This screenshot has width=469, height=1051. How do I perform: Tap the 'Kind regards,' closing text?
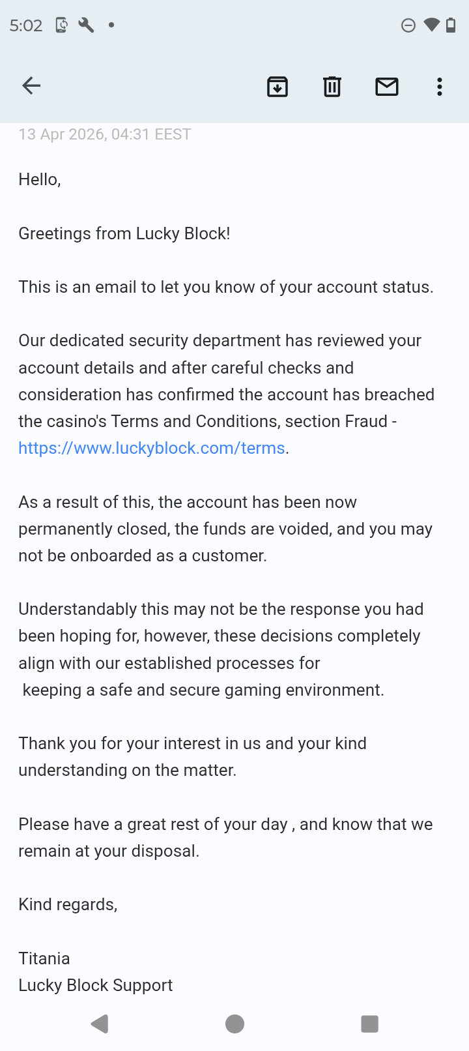pos(68,905)
